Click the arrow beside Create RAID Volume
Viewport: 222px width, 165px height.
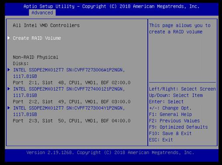pyautogui.click(x=9, y=38)
